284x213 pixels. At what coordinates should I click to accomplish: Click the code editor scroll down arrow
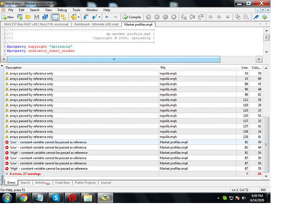tap(266, 52)
